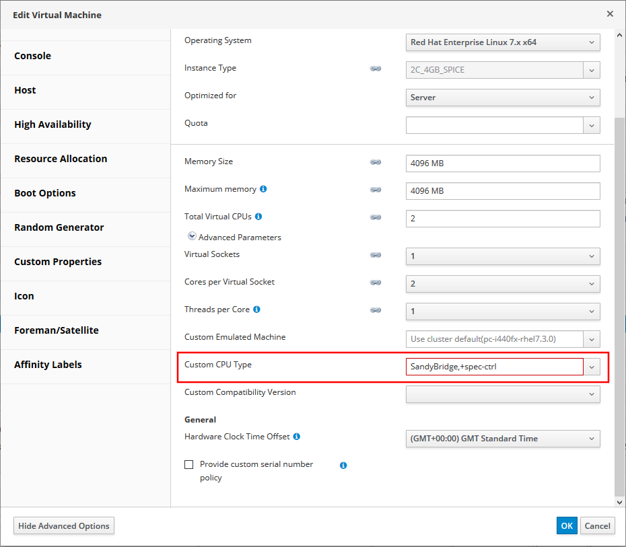Click the chain link icon beside Virtual Sockets
Viewport: 626px width, 547px height.
click(376, 255)
